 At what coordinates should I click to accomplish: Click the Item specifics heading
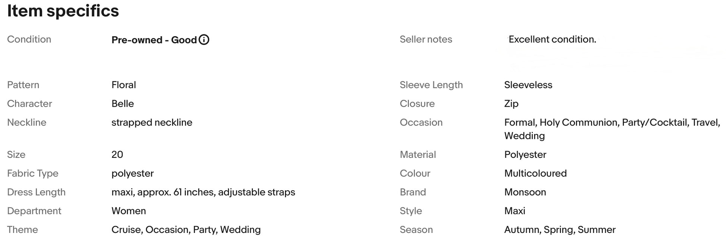point(63,11)
